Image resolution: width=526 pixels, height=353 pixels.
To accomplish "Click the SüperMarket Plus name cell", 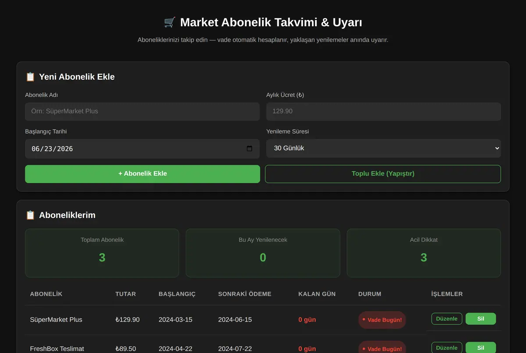I will 56,320.
